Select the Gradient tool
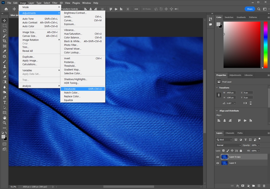Image resolution: width=270 pixels, height=189 pixels. [5, 82]
